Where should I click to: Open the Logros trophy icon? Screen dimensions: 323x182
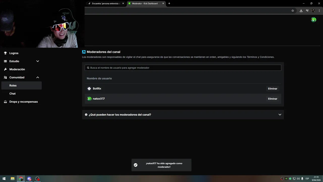pyautogui.click(x=5, y=53)
